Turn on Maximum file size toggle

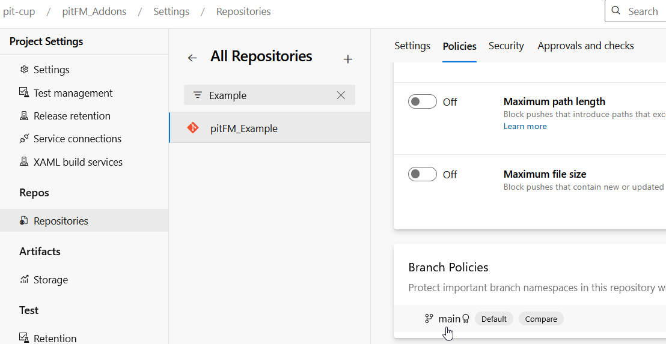click(x=422, y=175)
